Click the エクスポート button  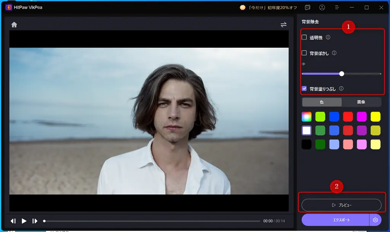pyautogui.click(x=335, y=220)
